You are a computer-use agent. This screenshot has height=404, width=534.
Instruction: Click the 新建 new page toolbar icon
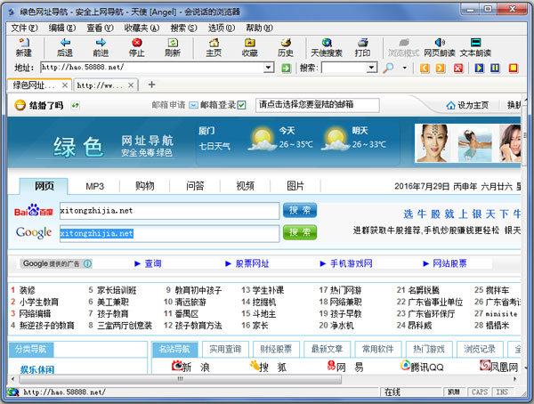click(x=23, y=47)
